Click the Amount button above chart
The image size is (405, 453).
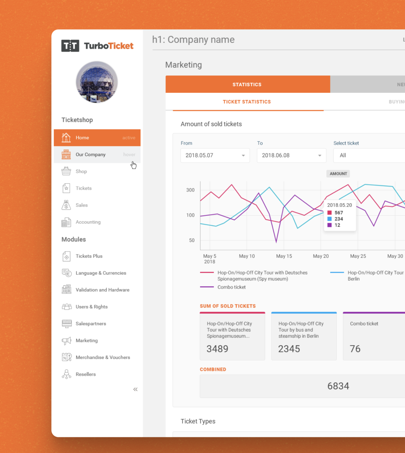338,174
